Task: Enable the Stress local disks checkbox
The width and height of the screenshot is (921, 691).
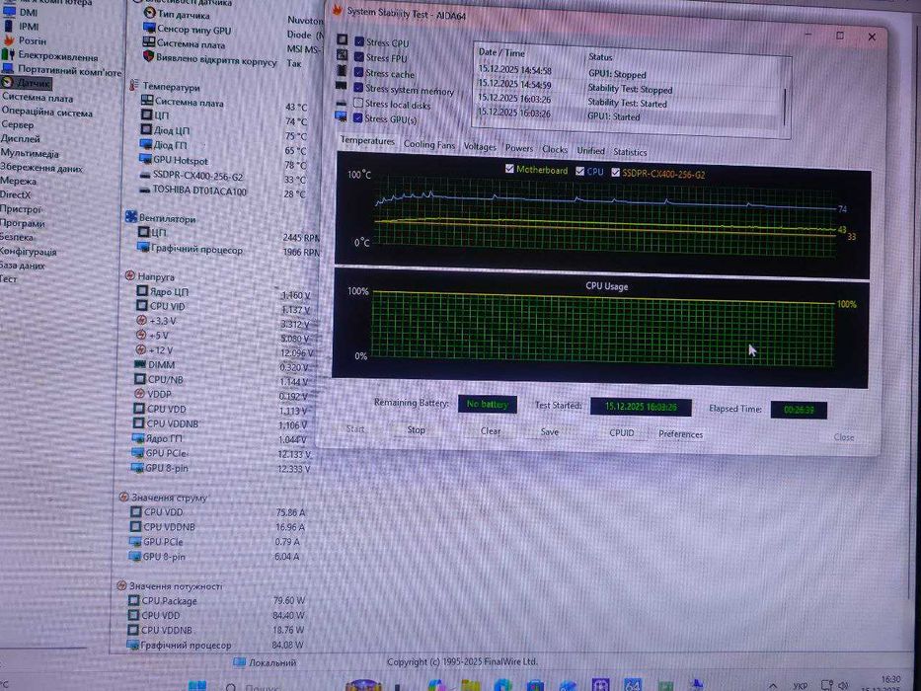Action: pyautogui.click(x=358, y=103)
